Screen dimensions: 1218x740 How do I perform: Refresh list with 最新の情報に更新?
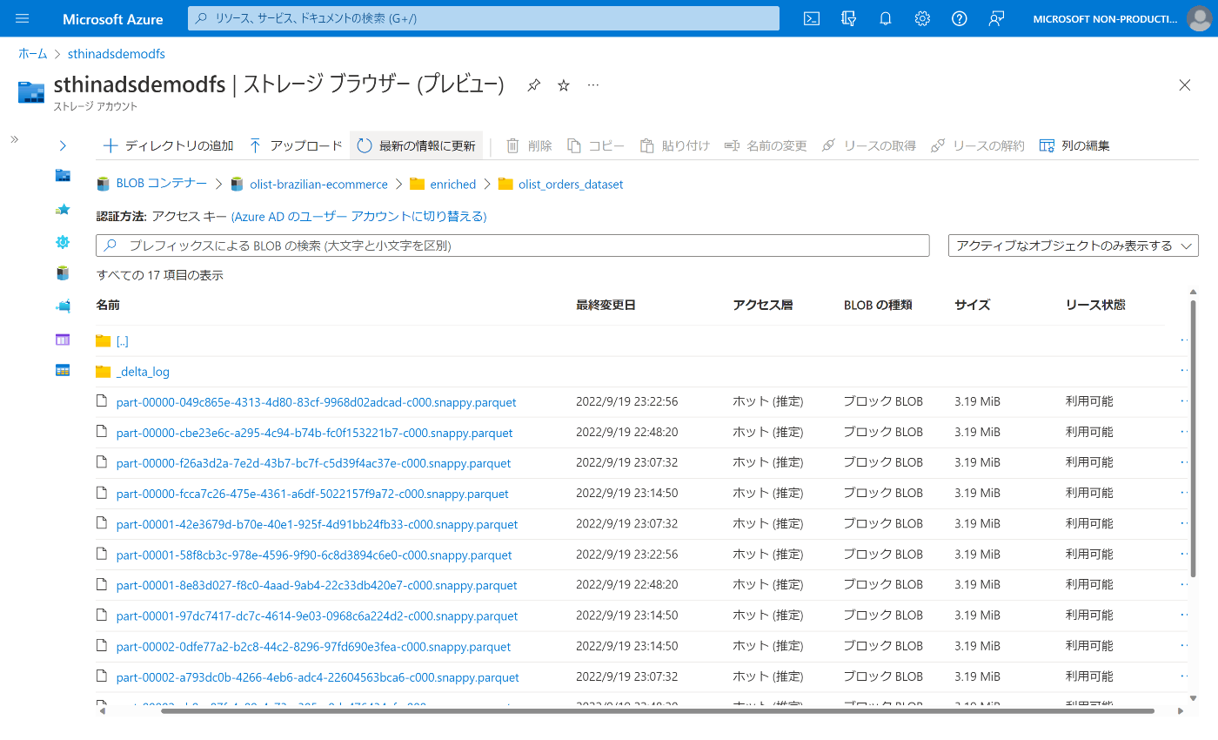click(416, 145)
